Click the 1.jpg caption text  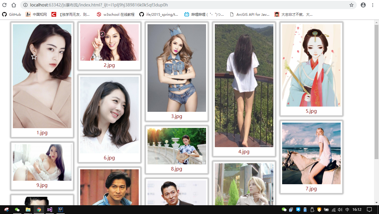click(42, 133)
